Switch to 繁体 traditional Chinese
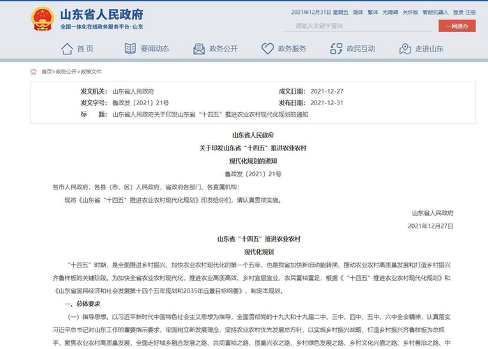Viewport: 488px width, 349px height. 372,12
